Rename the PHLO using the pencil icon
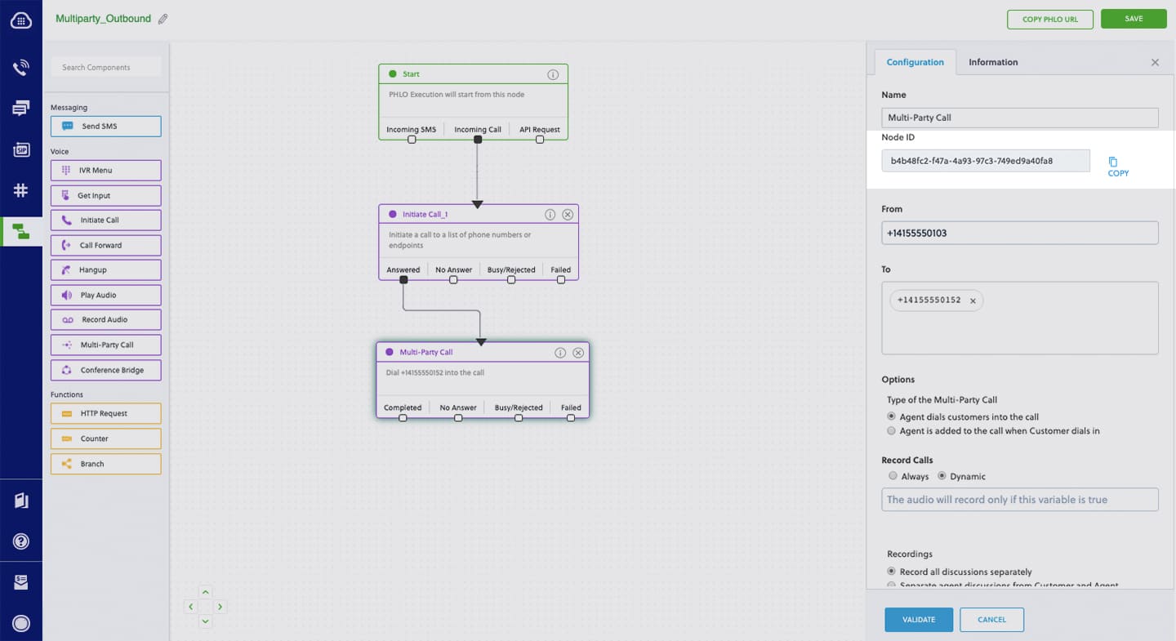The width and height of the screenshot is (1176, 641). click(162, 18)
